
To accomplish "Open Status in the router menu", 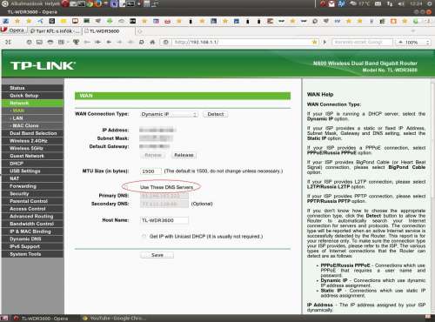I will coord(32,88).
